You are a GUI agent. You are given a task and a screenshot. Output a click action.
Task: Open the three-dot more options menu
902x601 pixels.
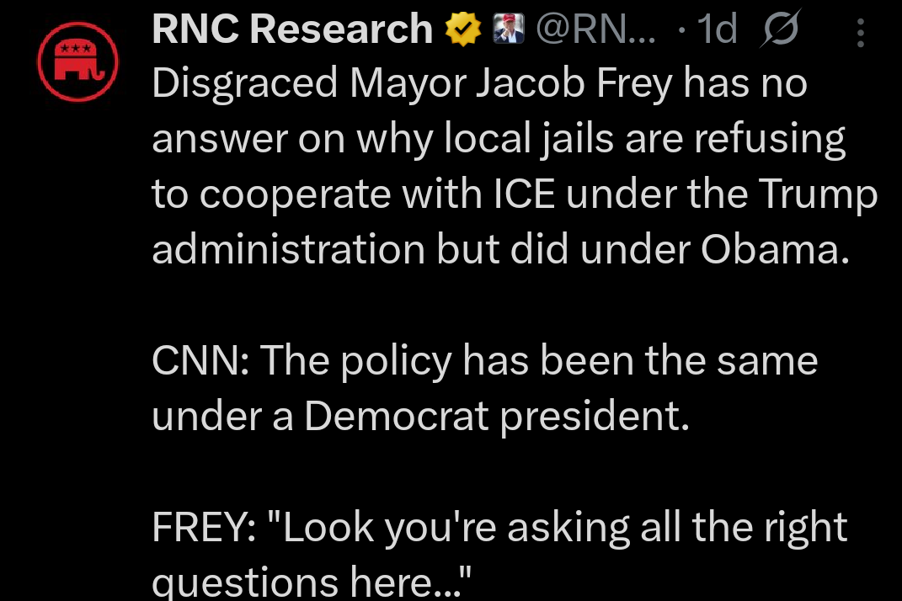(861, 32)
